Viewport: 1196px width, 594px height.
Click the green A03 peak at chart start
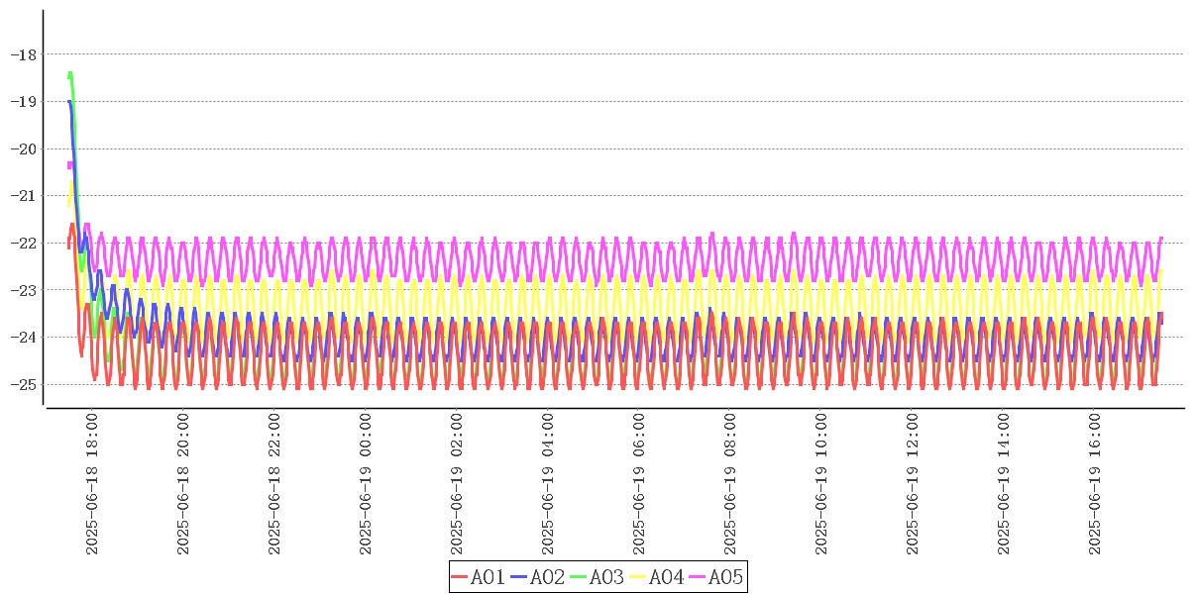[x=70, y=74]
